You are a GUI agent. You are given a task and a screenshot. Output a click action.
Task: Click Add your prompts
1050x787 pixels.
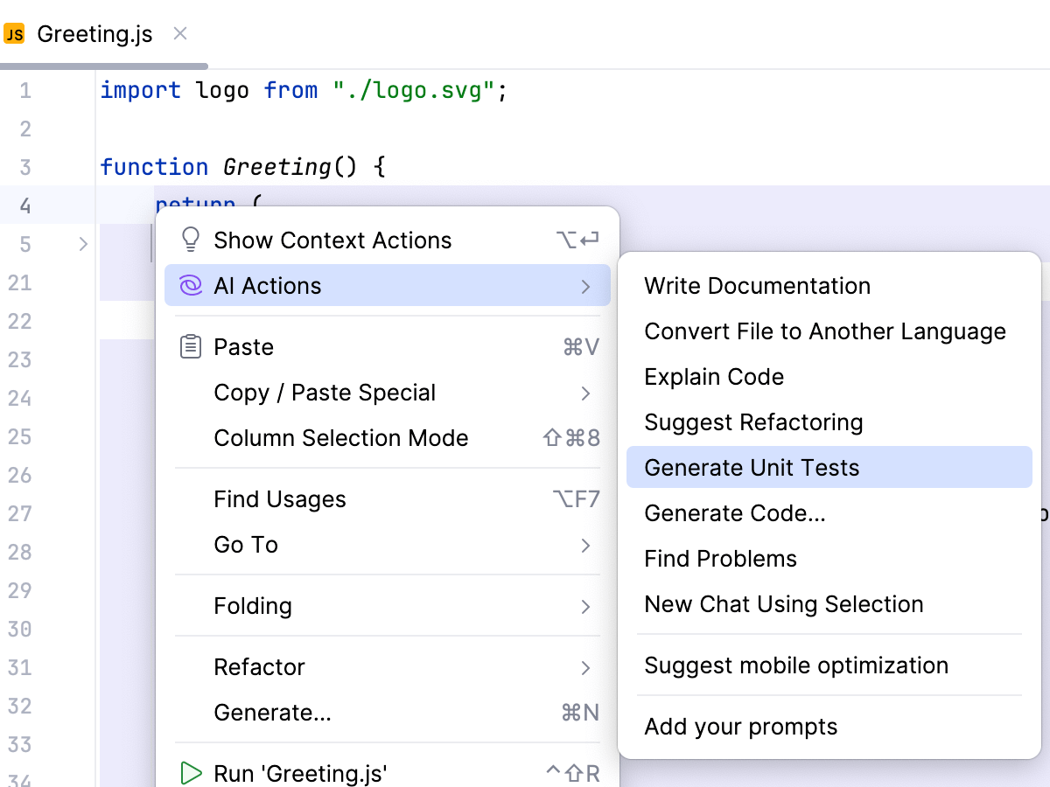741,726
